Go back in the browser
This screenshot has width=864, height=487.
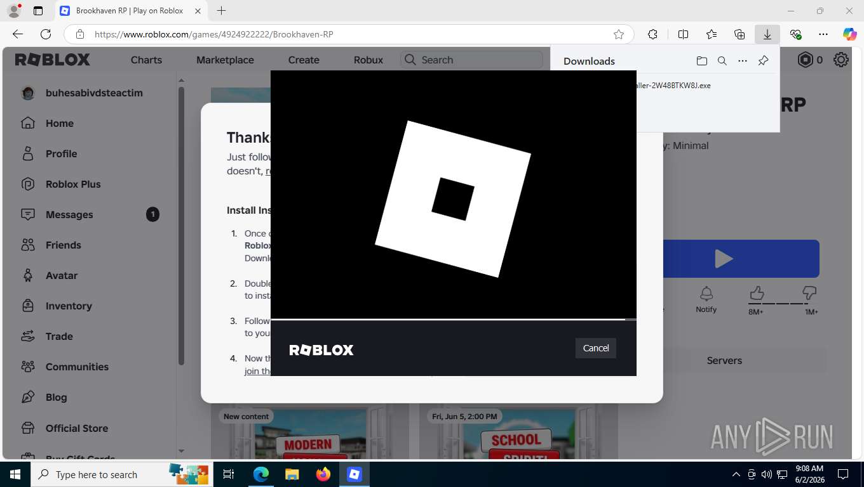click(18, 34)
